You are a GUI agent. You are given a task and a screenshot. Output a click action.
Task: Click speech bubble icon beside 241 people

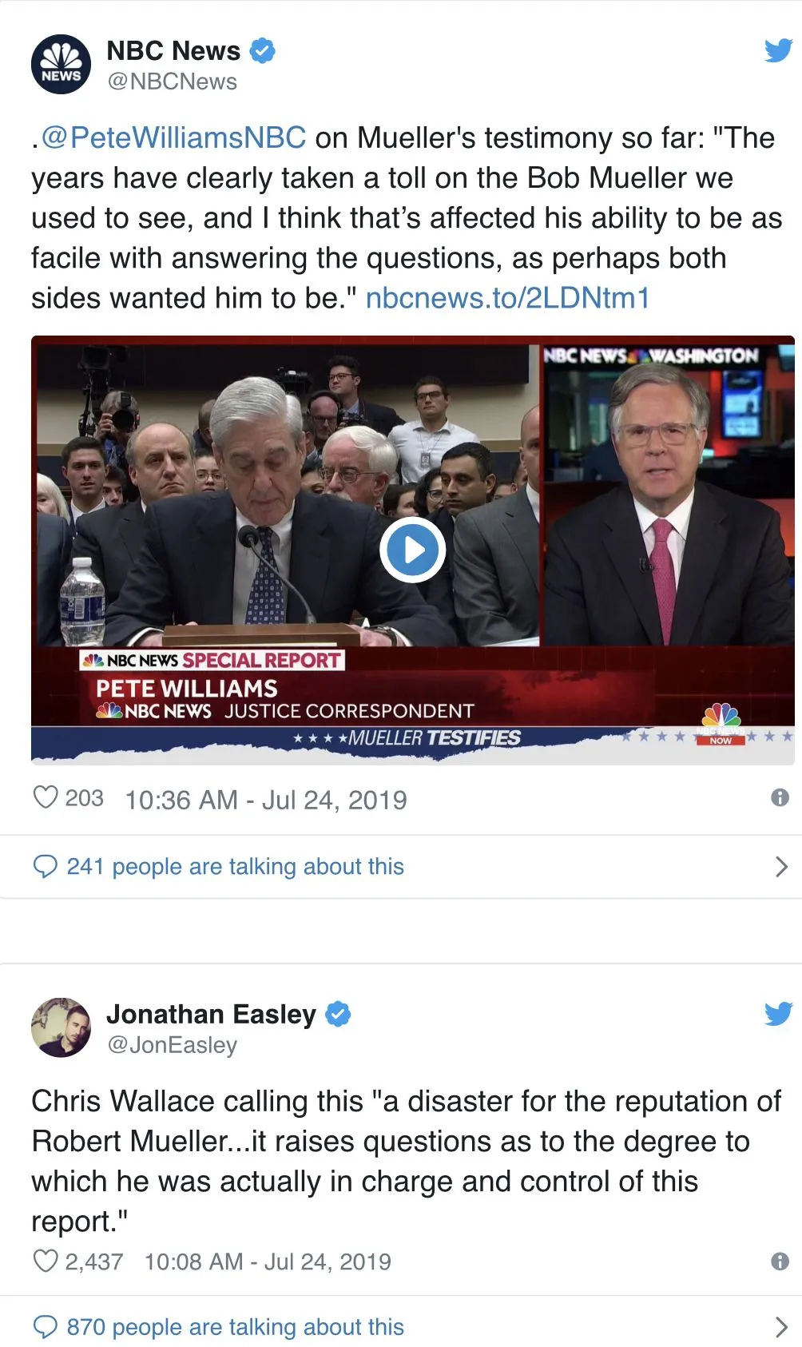46,866
